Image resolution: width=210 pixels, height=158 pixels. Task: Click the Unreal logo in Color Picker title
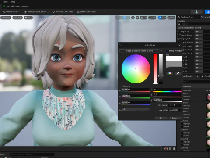pyautogui.click(x=121, y=45)
